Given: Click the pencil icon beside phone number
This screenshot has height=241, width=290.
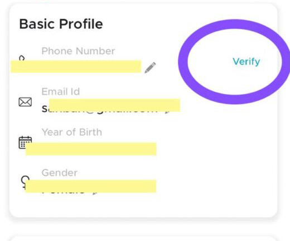Looking at the screenshot, I should coord(150,67).
